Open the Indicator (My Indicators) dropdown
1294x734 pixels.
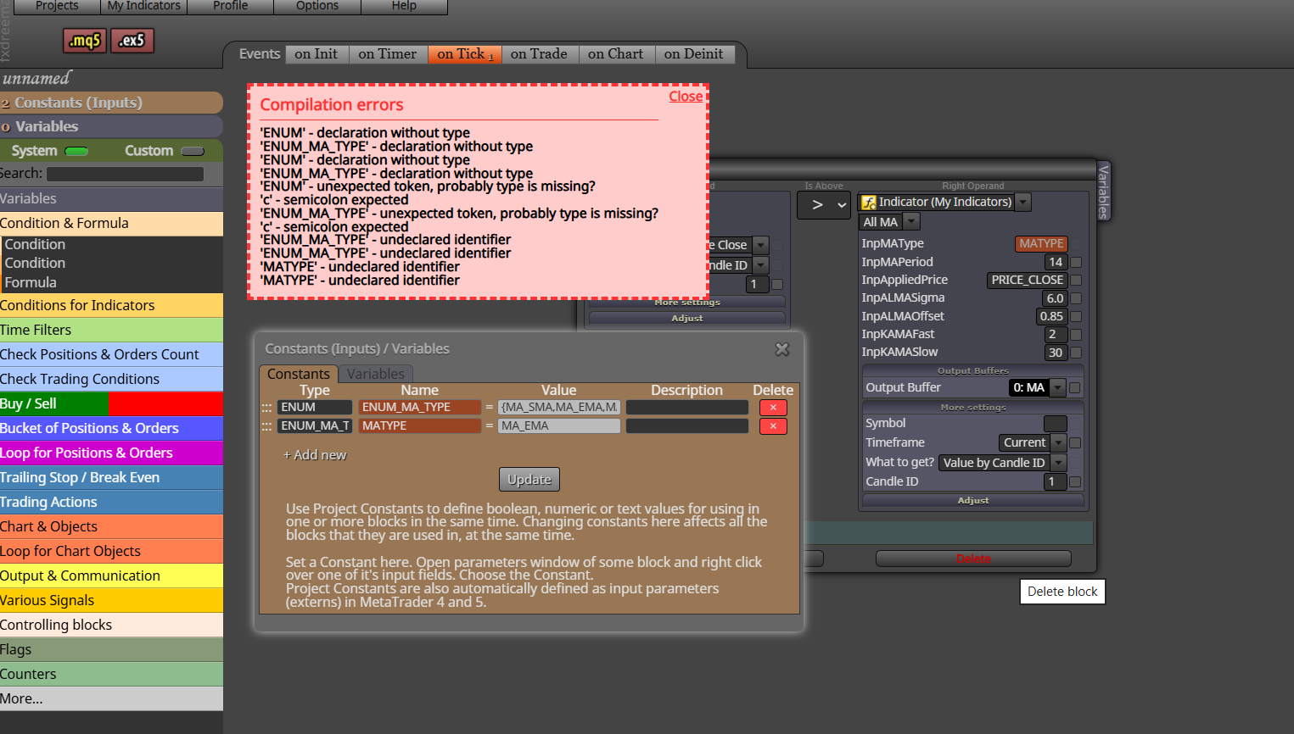[x=1023, y=203]
